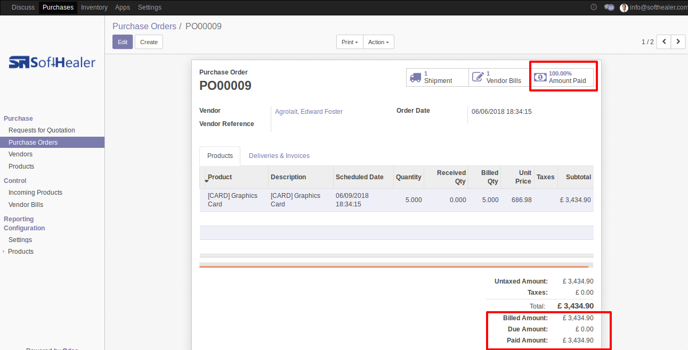Click the unit price 686.98

point(521,200)
